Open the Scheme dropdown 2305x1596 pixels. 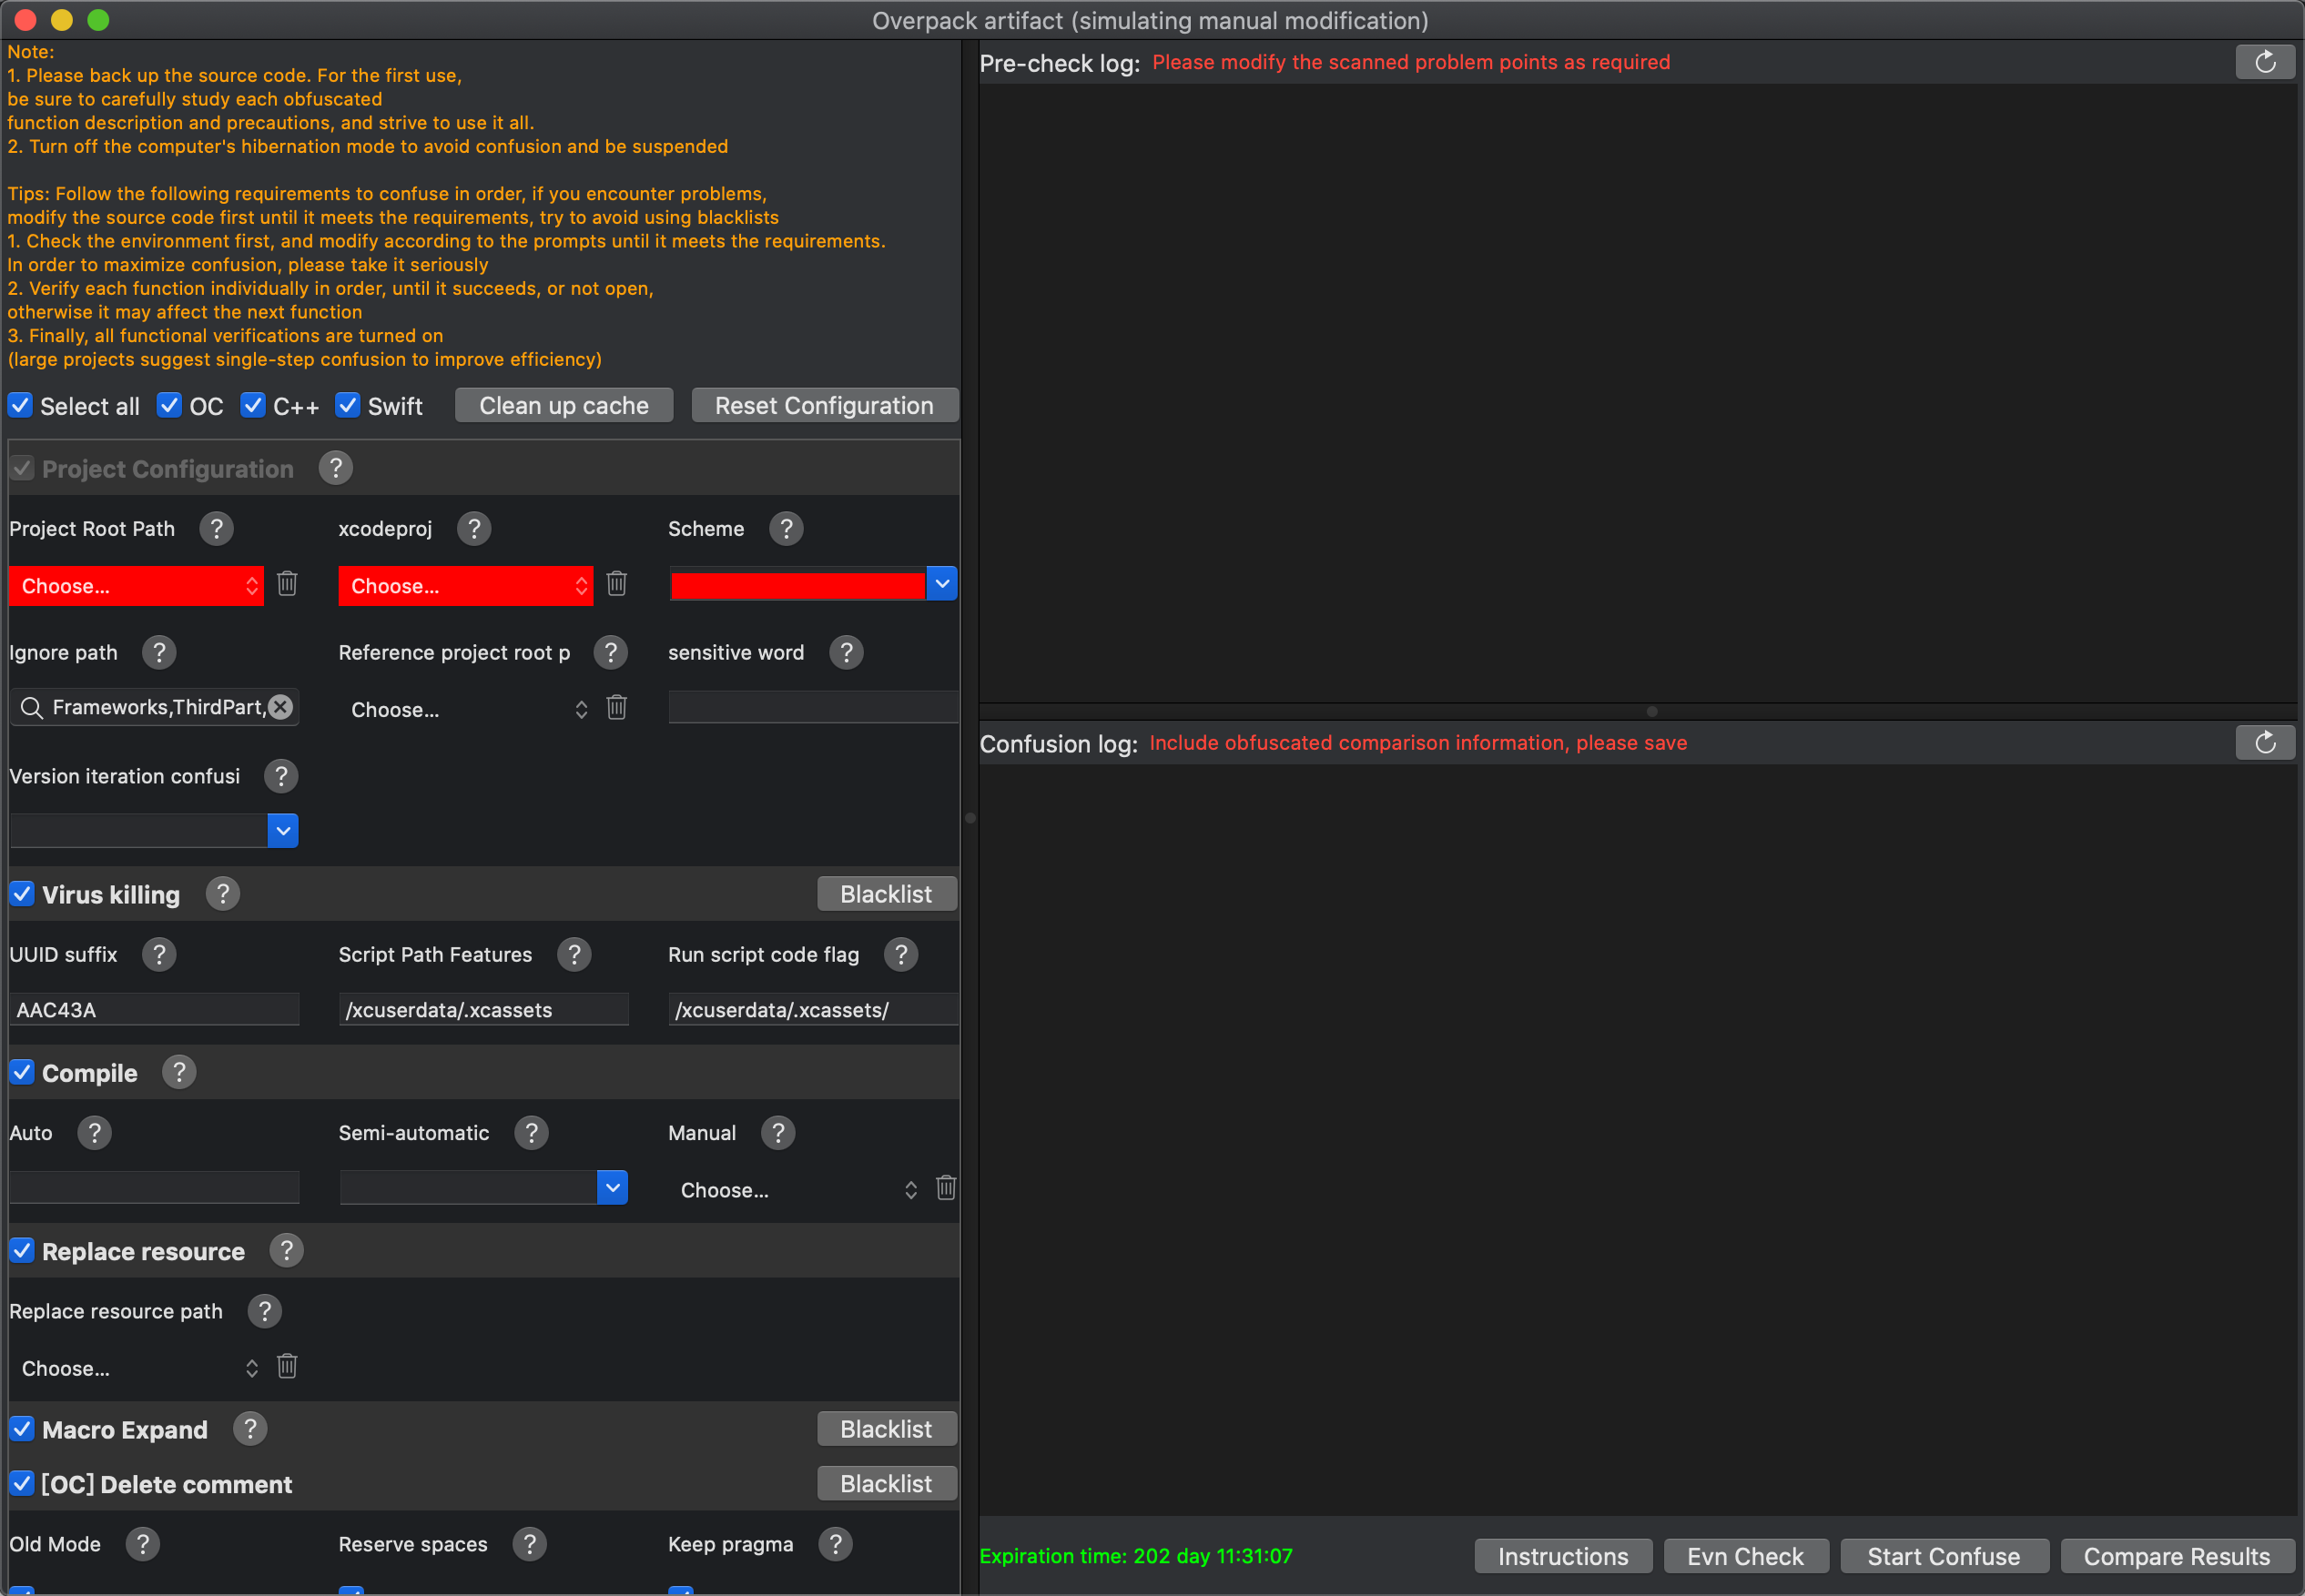pos(941,584)
